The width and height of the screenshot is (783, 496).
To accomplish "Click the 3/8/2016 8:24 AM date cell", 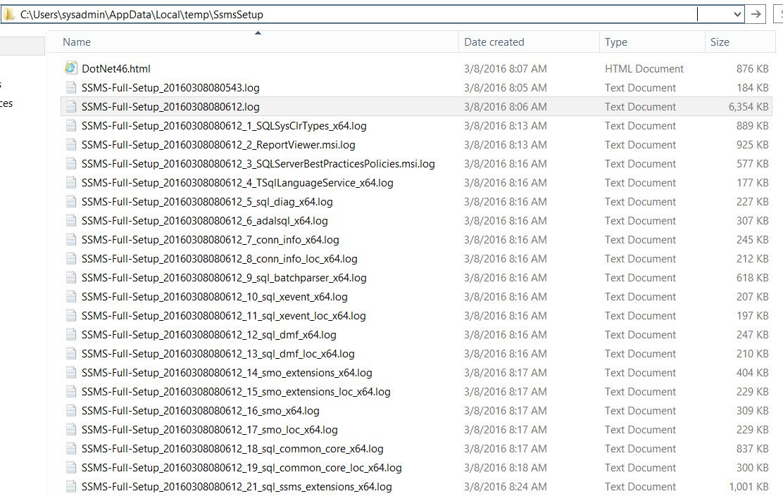I will [x=506, y=487].
